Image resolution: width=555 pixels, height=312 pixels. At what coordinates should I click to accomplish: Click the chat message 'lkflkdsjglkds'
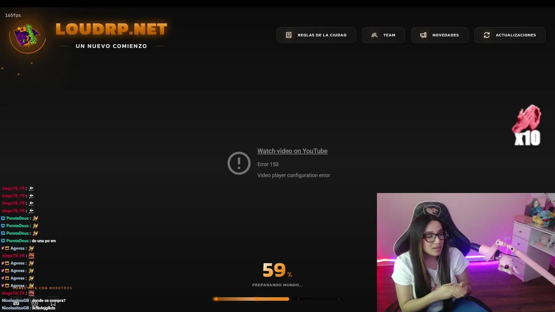point(43,308)
